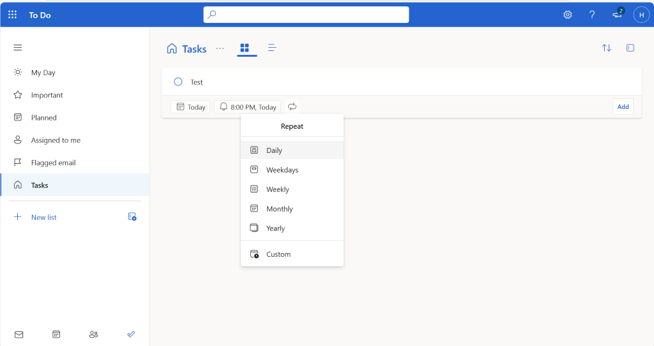Click the Repeat arrows icon
Image resolution: width=654 pixels, height=346 pixels.
[293, 106]
